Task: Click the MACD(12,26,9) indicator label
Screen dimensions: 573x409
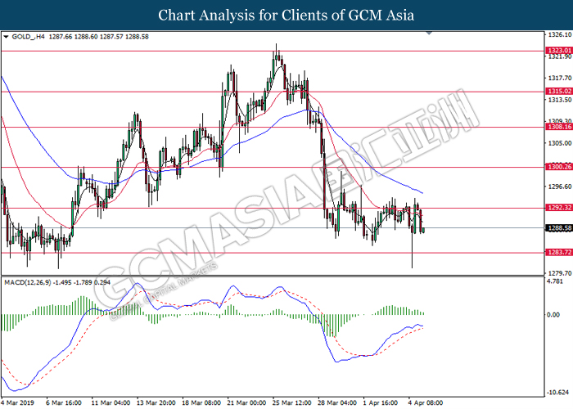Action: point(28,283)
